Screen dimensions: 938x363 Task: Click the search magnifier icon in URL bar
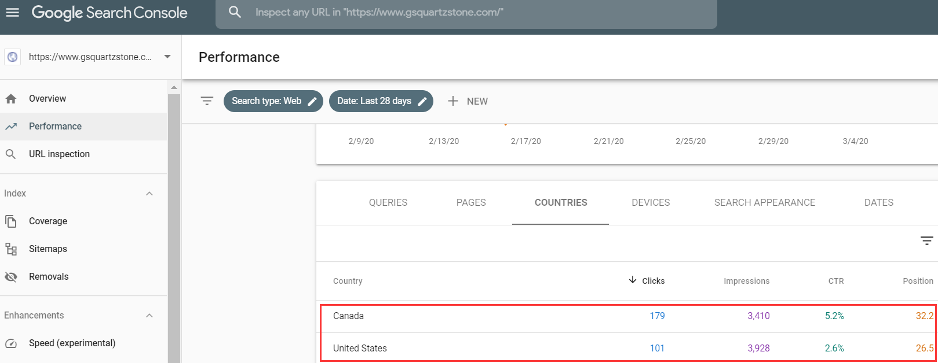(x=235, y=12)
